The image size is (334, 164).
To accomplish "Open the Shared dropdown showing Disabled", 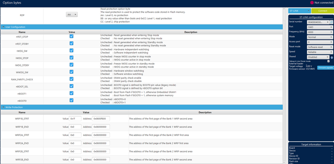I will point(318,57).
